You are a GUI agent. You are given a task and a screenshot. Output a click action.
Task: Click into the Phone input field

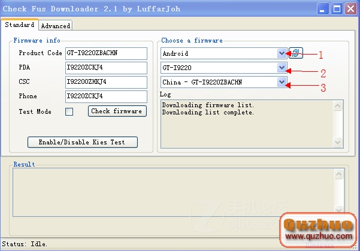106,96
